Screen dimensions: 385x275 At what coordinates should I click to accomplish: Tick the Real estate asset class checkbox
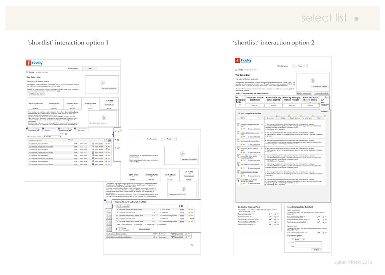click(86, 130)
